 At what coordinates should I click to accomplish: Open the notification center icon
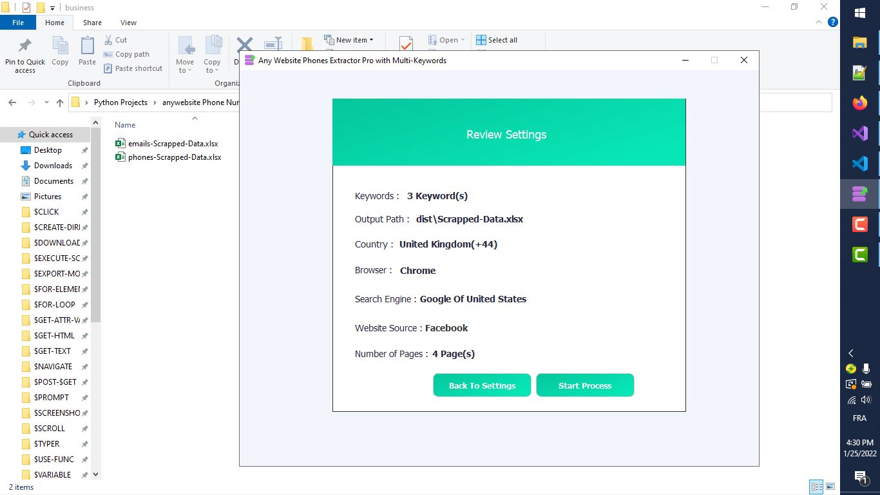(x=860, y=477)
